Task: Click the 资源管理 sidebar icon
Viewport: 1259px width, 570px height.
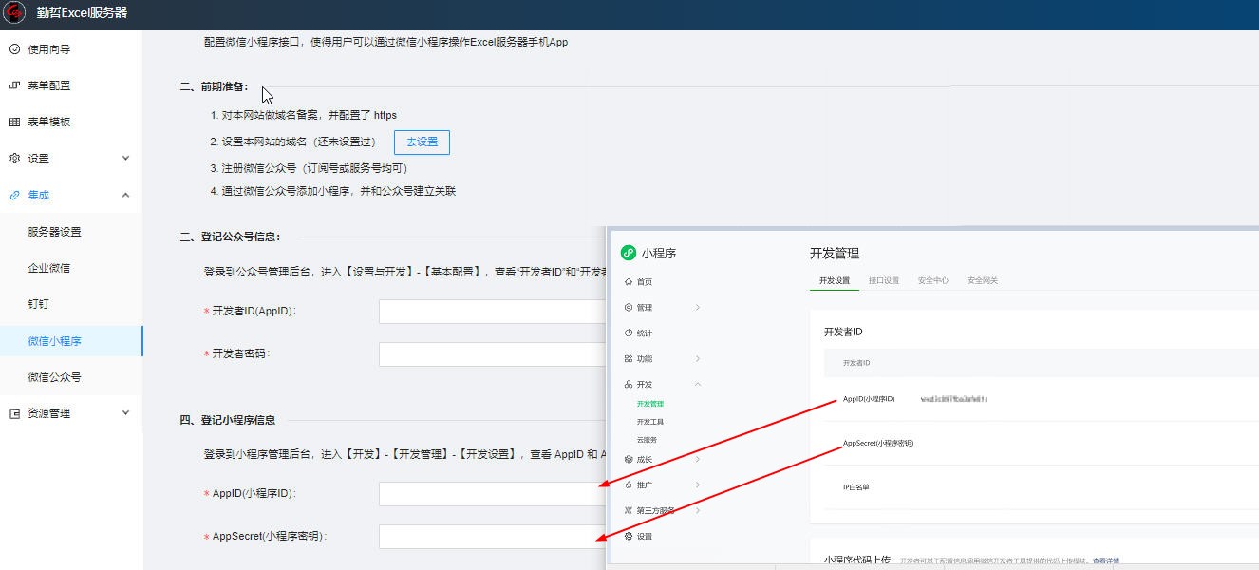Action: [x=14, y=413]
